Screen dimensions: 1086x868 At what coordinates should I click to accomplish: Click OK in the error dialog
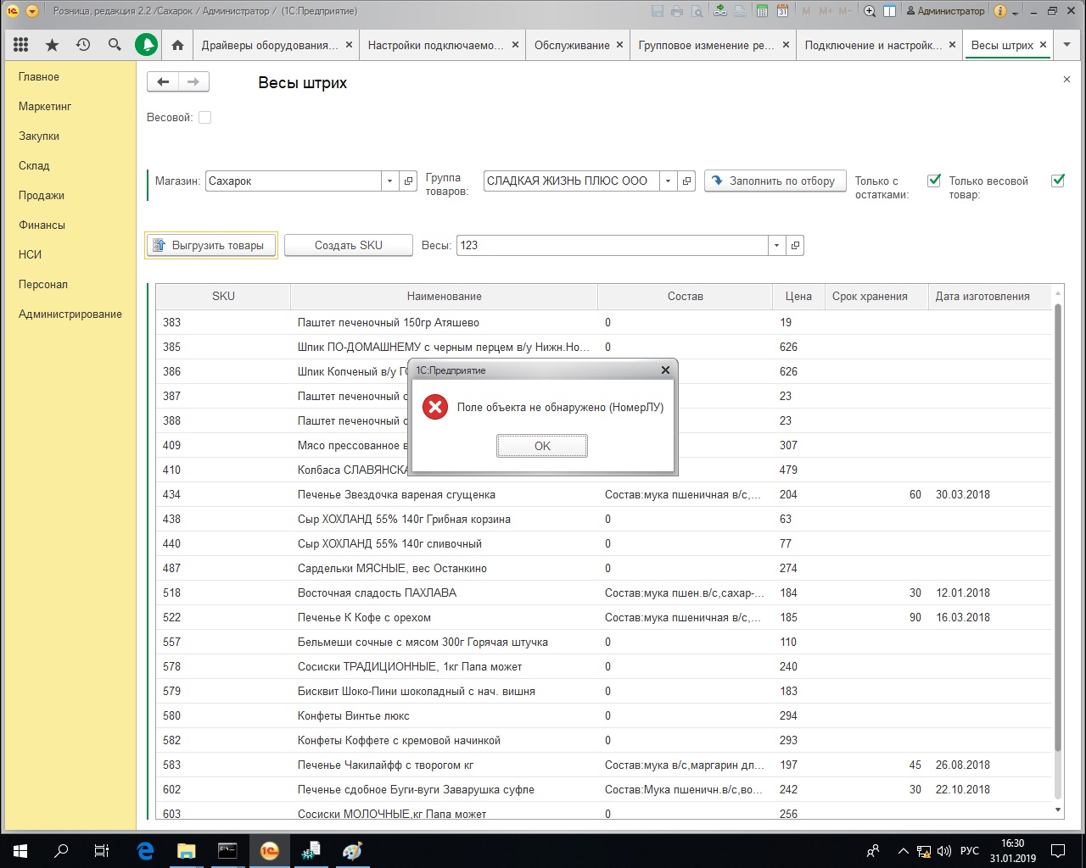(542, 446)
